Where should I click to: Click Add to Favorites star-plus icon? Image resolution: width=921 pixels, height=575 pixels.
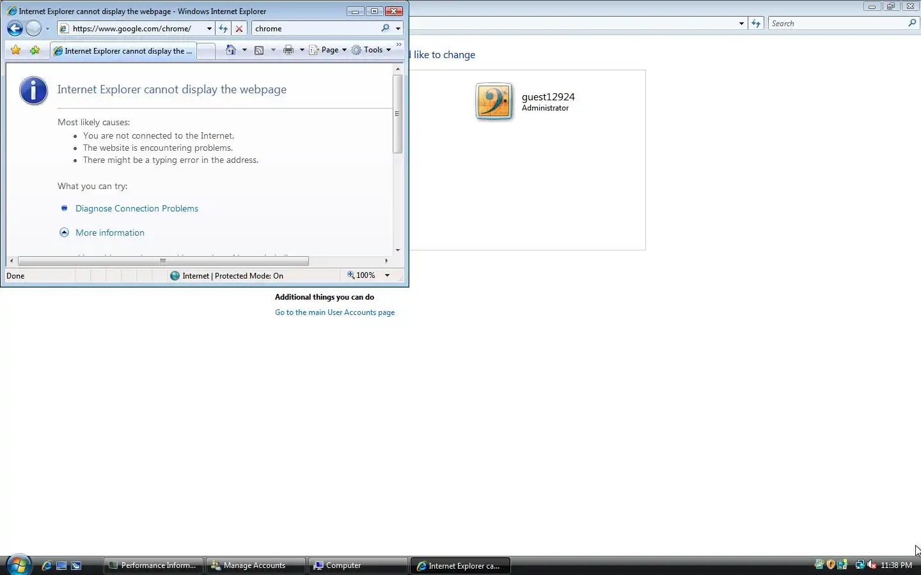pyautogui.click(x=35, y=50)
